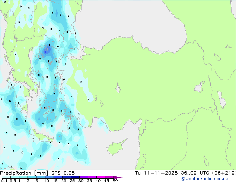The image size is (236, 182).
Task: Click the island of Crete on the map
Action: [41, 136]
